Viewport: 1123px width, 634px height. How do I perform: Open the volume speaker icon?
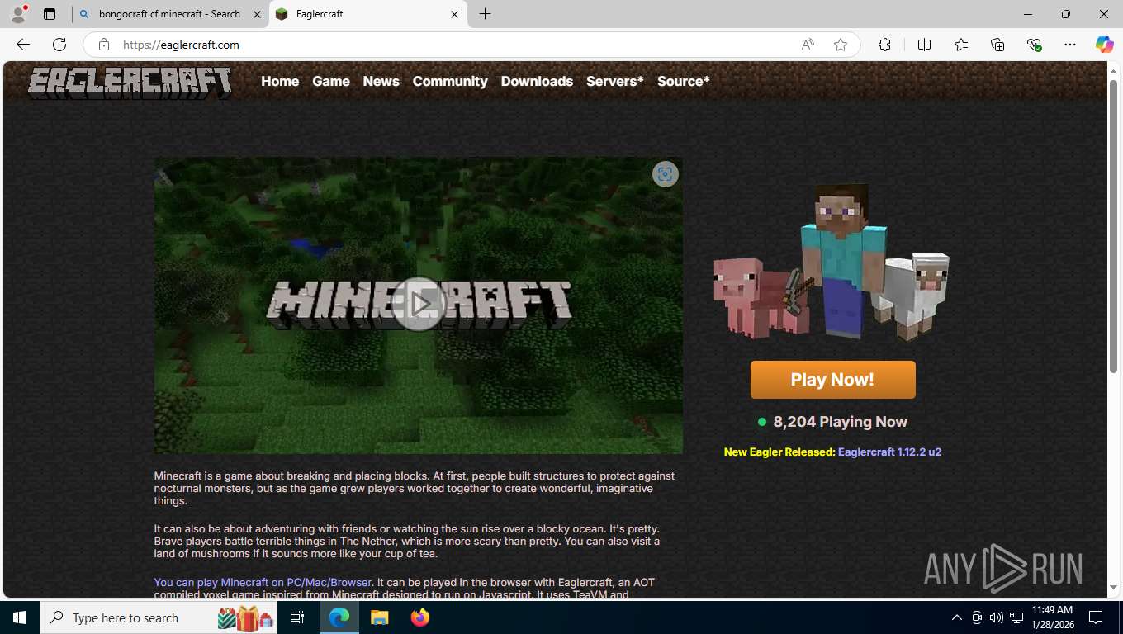coord(996,617)
